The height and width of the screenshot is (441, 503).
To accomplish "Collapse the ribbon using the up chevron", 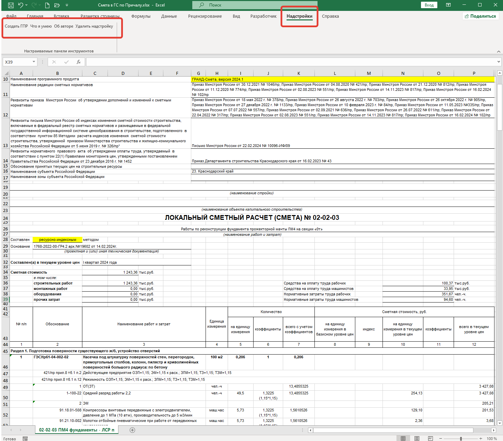I will point(499,51).
